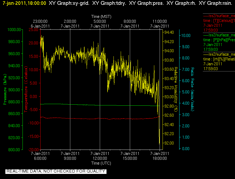This screenshot has width=235, height=179.
Task: Click pressure axis value 980.00
Action: (14, 41)
